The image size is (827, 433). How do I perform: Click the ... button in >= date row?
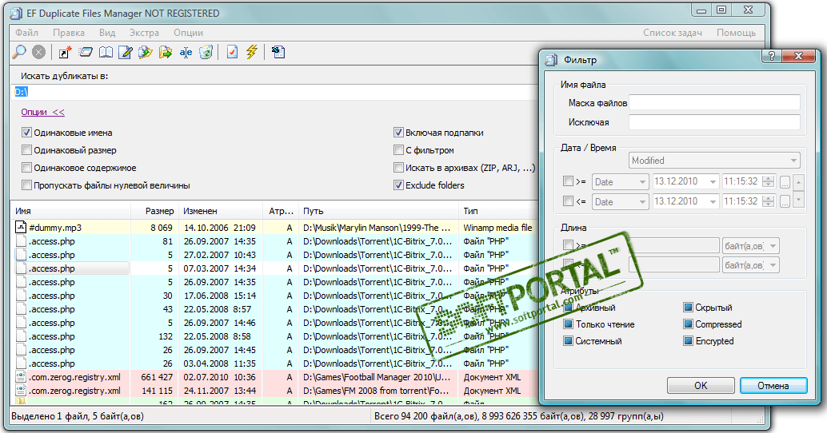[785, 182]
